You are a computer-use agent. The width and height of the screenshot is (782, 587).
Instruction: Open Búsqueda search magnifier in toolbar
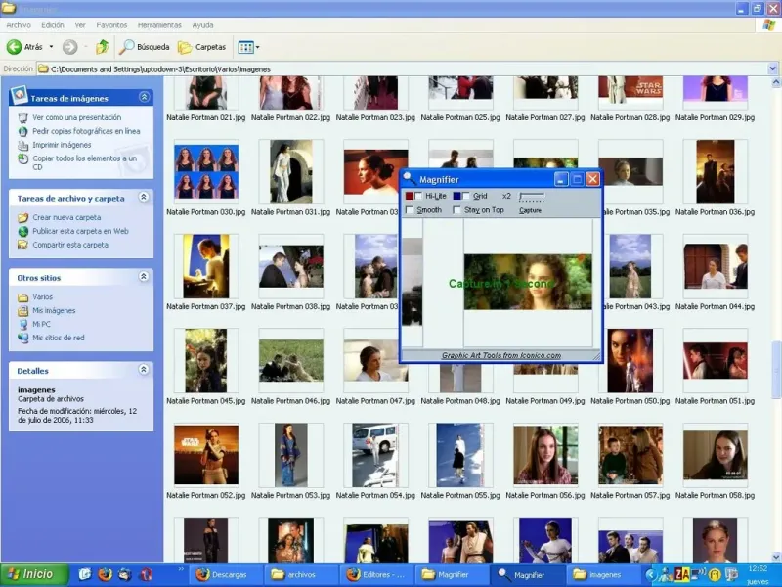pyautogui.click(x=127, y=47)
